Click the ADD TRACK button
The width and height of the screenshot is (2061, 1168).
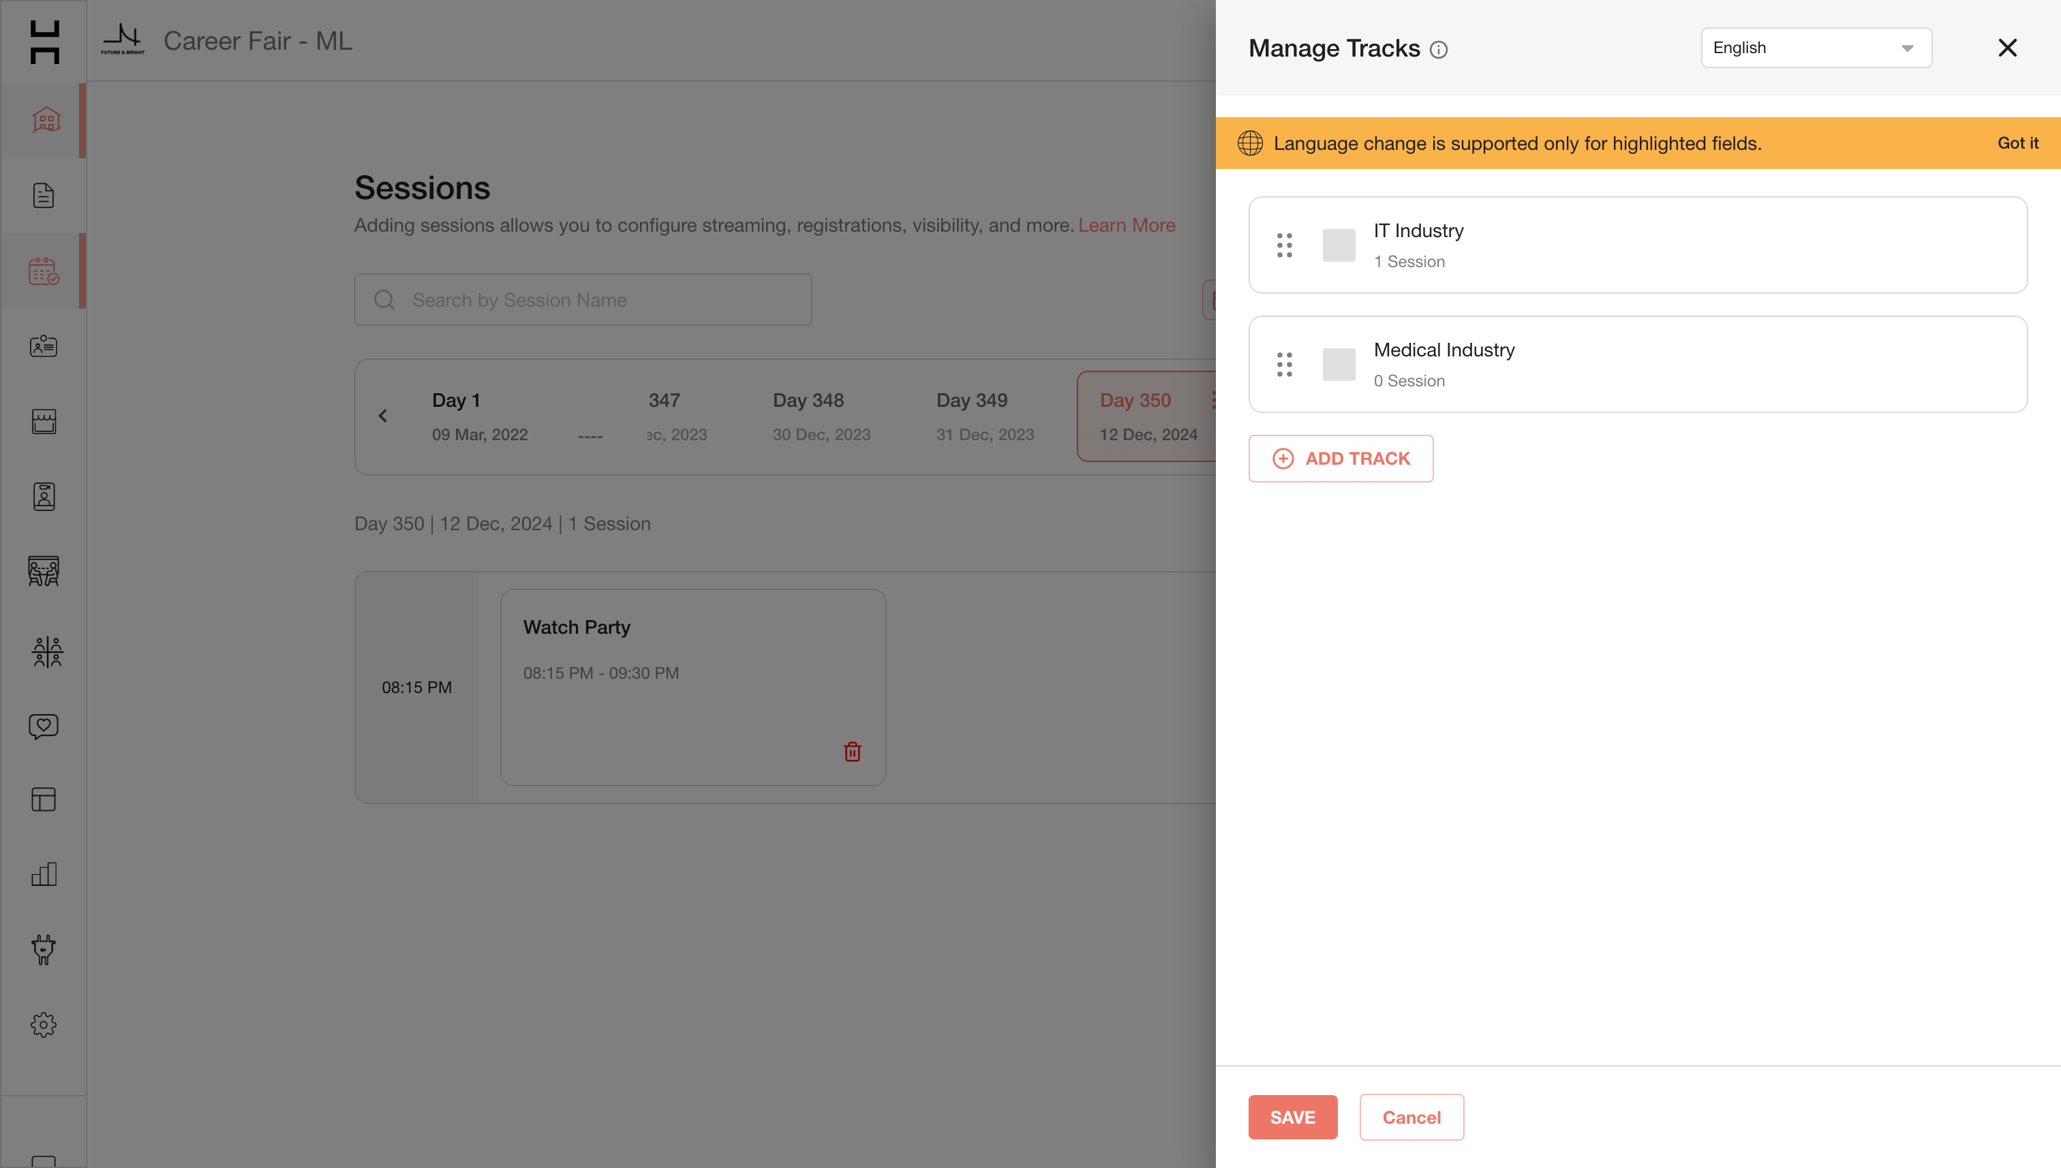(1341, 458)
